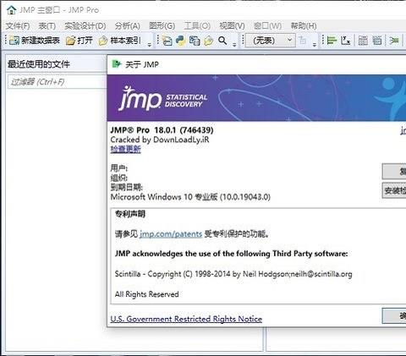Click the JMP home window icon
Viewport: 406px width, 356px height.
pos(11,10)
